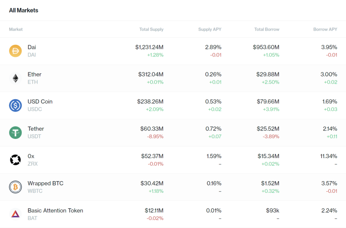Click the Dai coin icon
346x228 pixels.
(15, 51)
